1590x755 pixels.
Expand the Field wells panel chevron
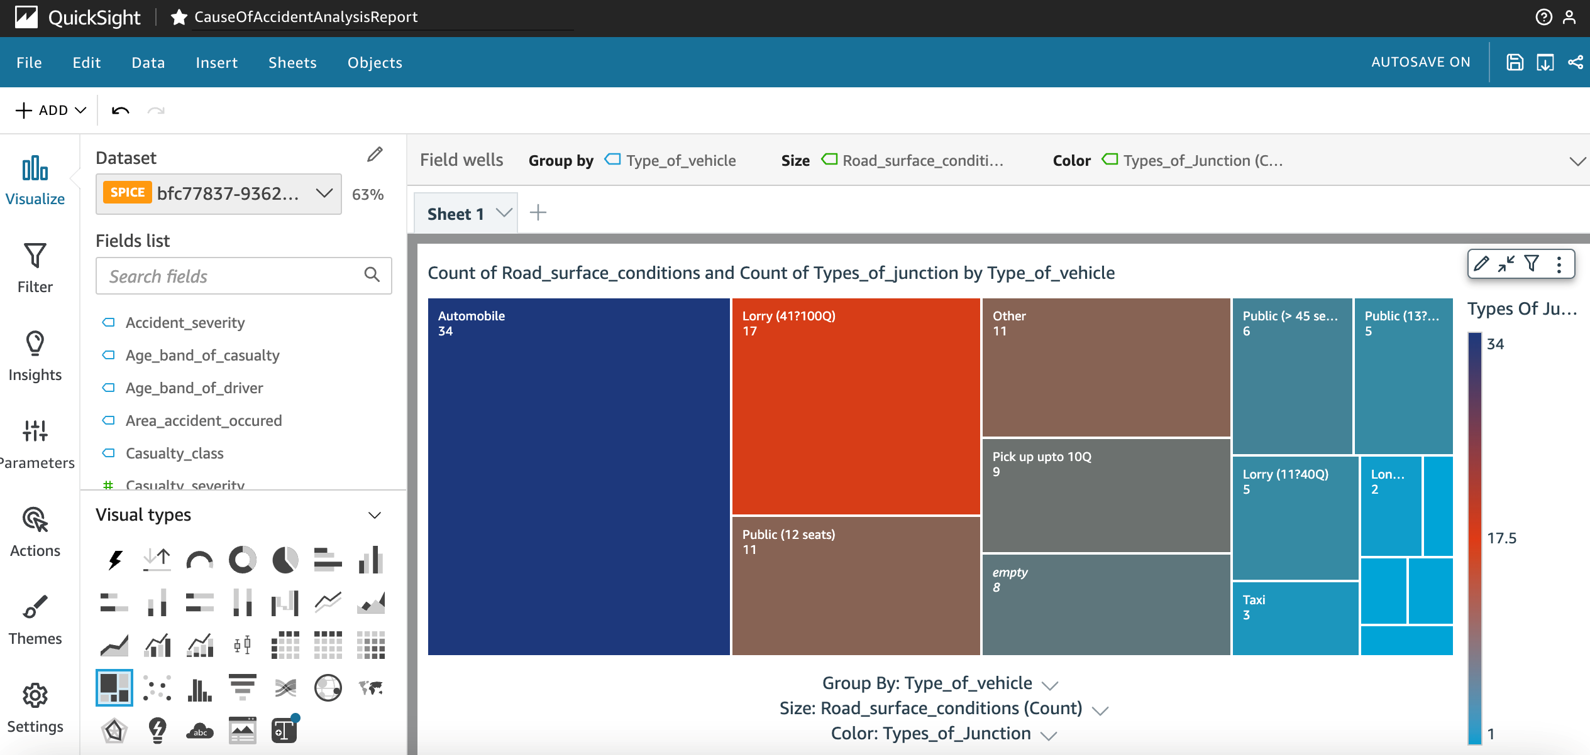pyautogui.click(x=1576, y=161)
